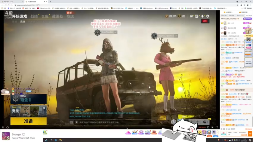The height and width of the screenshot is (142, 253).
Task: Open the 直播回看 link above chat
Action: (x=243, y=12)
